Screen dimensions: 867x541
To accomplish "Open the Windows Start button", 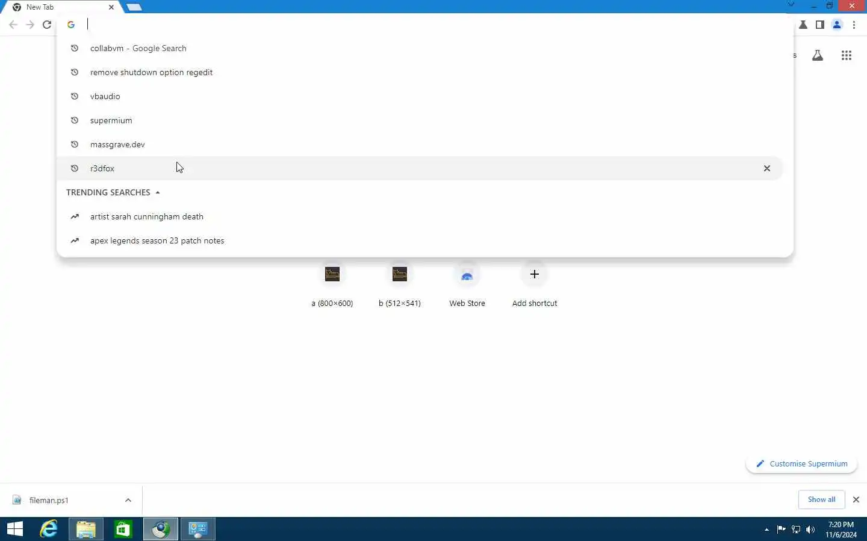I will (x=15, y=529).
